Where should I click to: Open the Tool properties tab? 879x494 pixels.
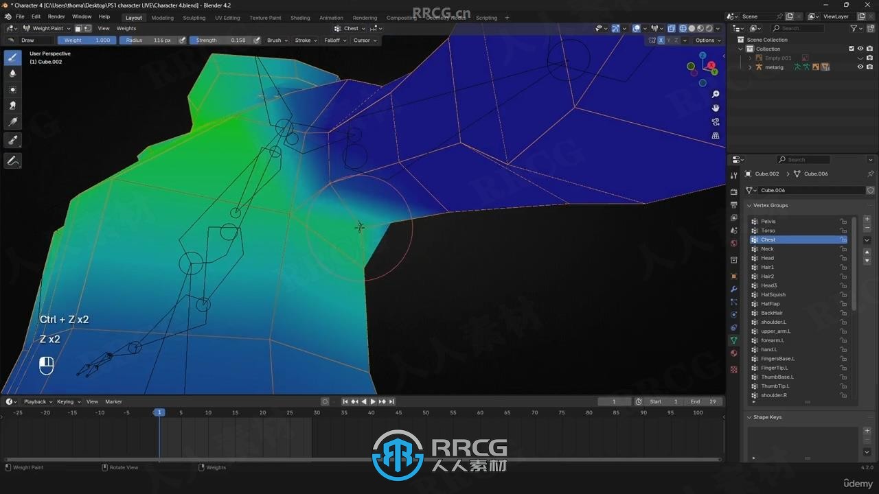click(733, 175)
